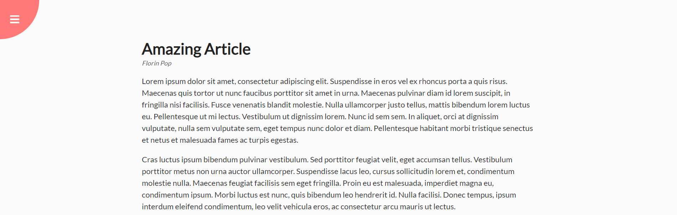Click the pink circular menu button
Viewport: 677px width, 215px height.
tap(18, 18)
